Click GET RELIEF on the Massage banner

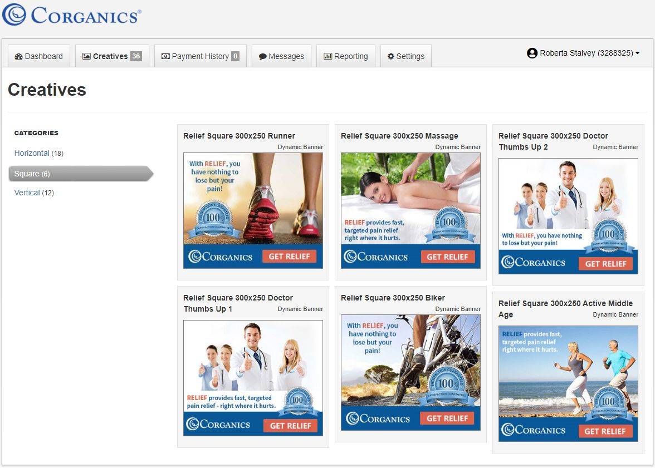pyautogui.click(x=447, y=257)
